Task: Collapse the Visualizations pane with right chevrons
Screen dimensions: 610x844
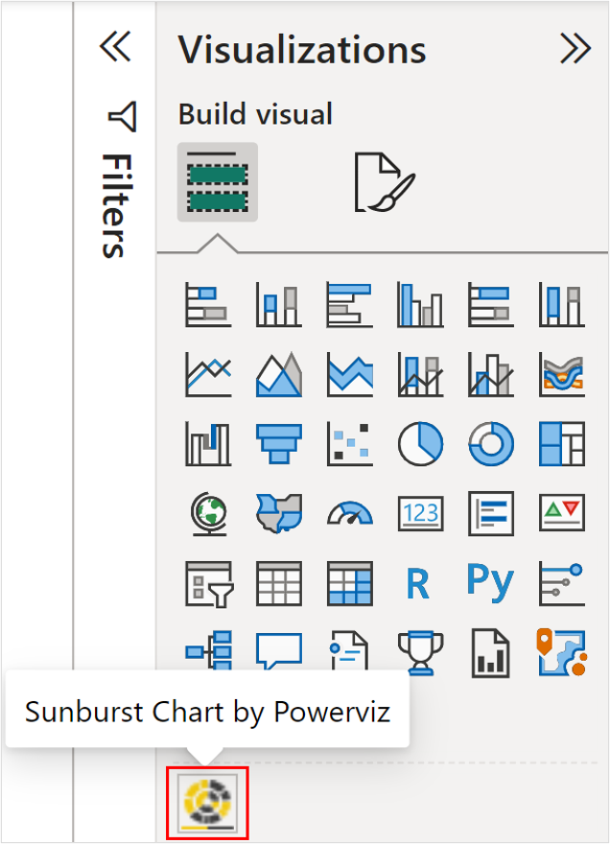Action: pyautogui.click(x=575, y=49)
